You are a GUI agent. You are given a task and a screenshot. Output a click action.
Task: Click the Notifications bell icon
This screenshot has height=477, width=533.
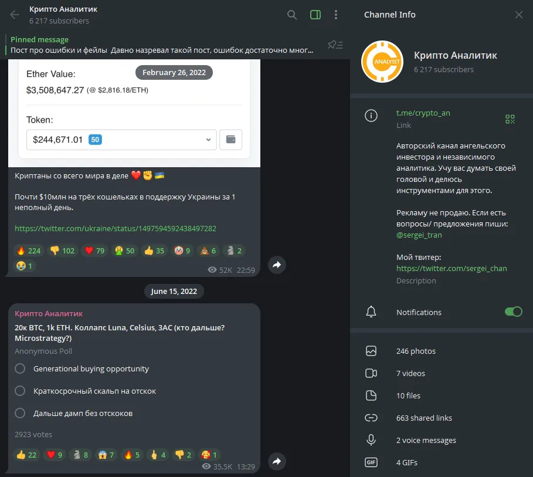click(371, 312)
